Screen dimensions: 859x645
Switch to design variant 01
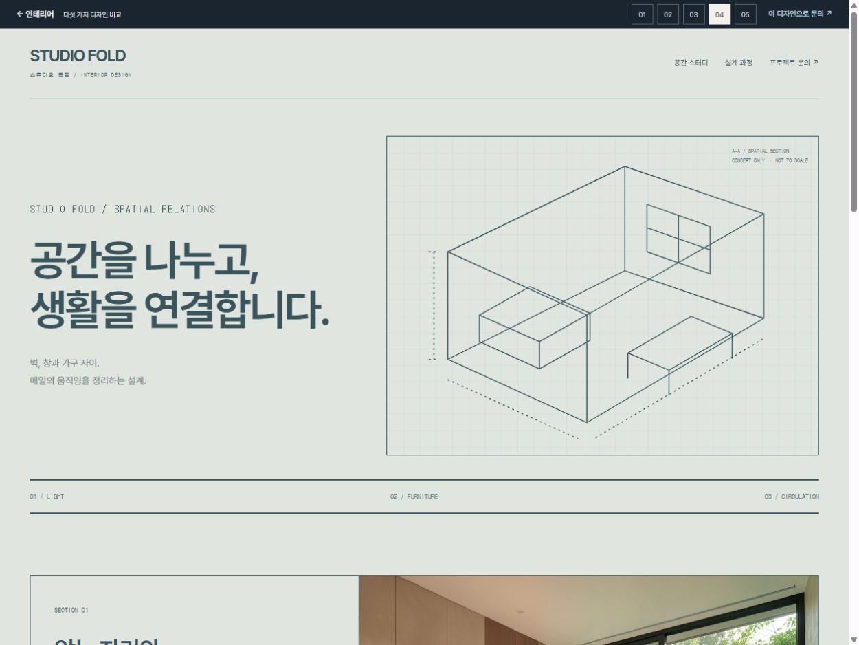click(x=642, y=14)
